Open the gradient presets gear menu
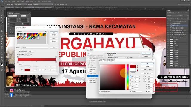 [x=46, y=31]
